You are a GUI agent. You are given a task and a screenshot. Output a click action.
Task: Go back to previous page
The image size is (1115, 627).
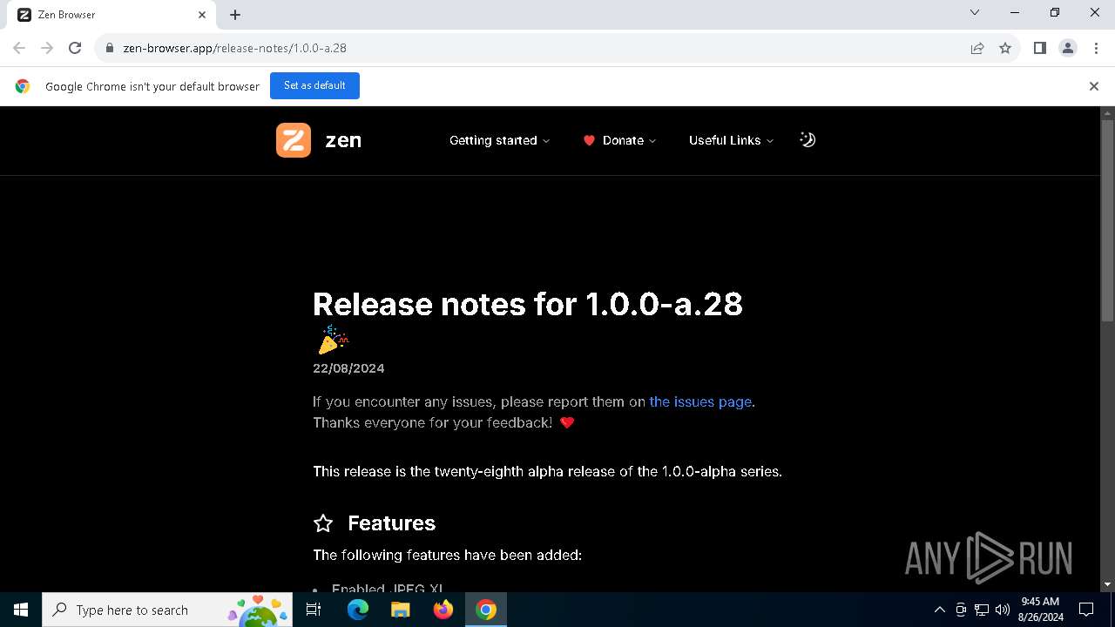19,48
